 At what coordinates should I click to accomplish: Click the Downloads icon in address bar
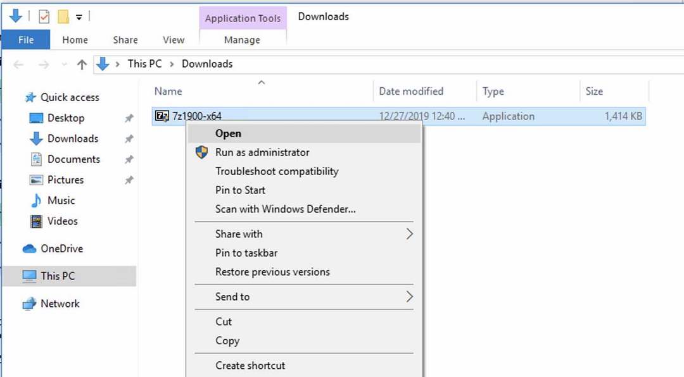coord(103,64)
